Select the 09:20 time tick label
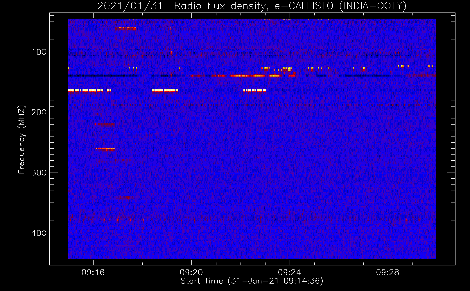470x291 pixels. (x=191, y=273)
